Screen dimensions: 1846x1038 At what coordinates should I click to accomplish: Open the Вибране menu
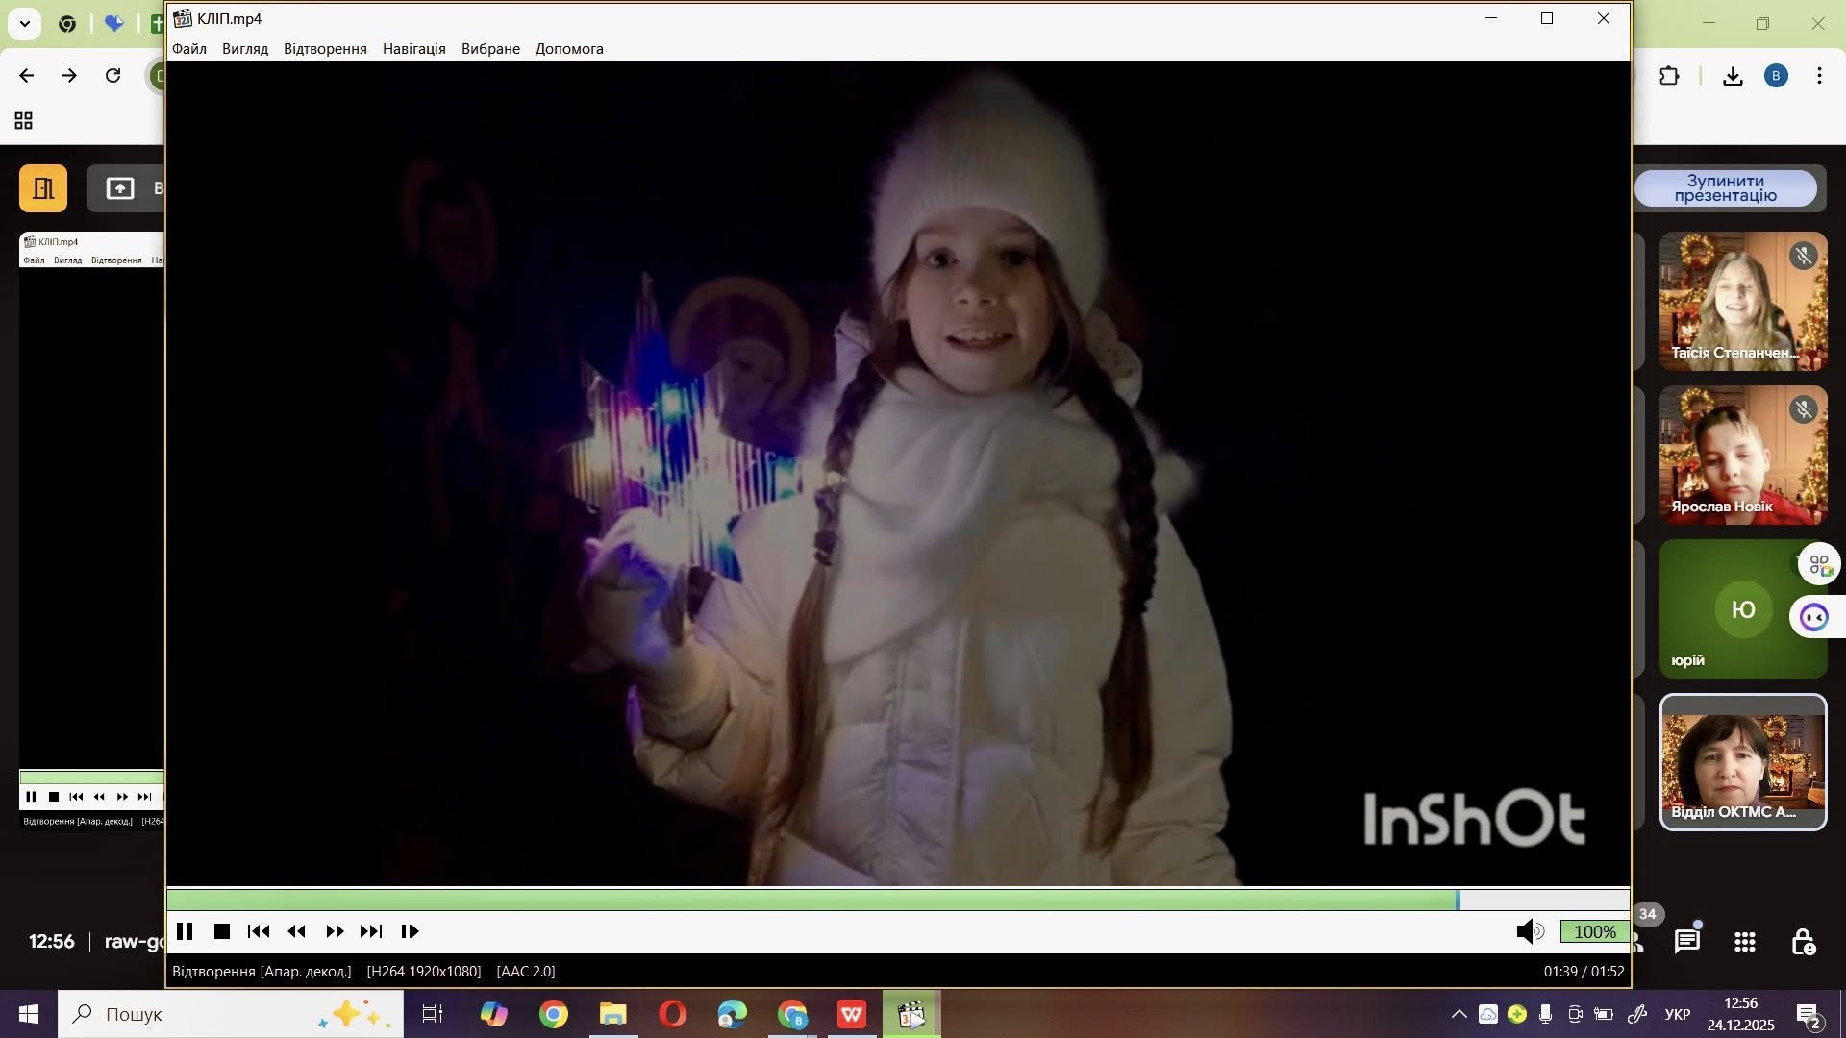(x=490, y=49)
